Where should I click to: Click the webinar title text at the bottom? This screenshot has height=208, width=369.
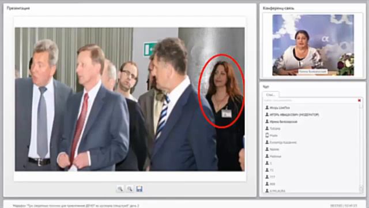click(x=76, y=206)
